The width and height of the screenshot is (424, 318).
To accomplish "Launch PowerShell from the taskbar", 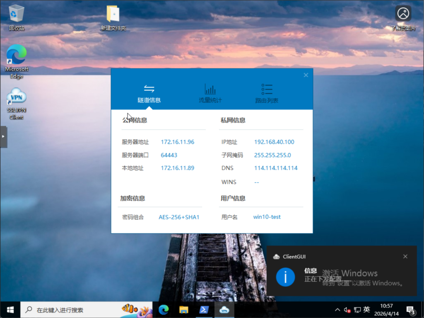I will [x=204, y=309].
